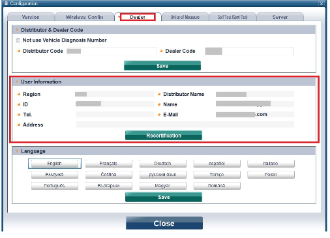Click the E-Mail field
The height and width of the screenshot is (238, 330).
pos(255,114)
